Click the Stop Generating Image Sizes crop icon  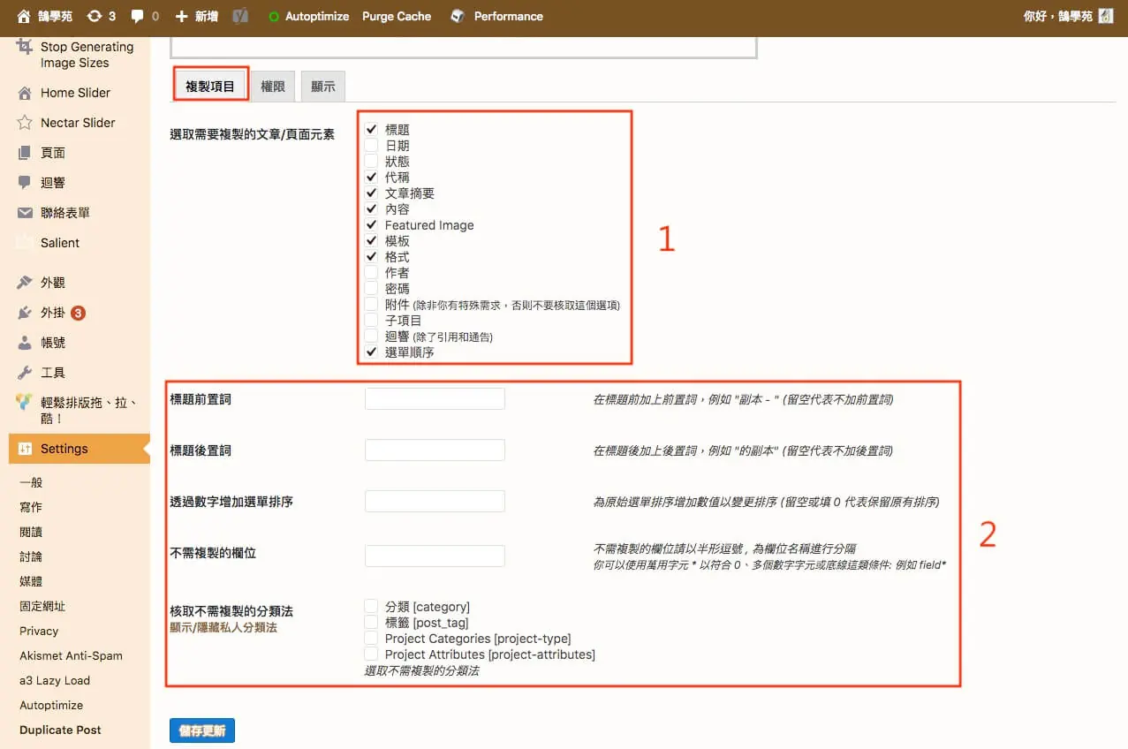tap(25, 47)
